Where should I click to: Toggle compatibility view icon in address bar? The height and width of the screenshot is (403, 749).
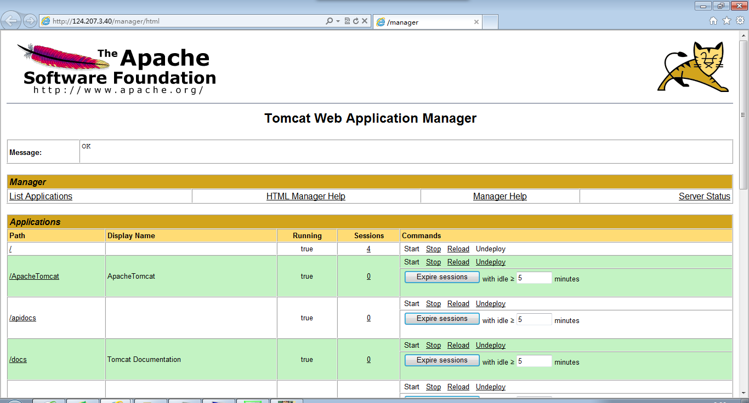click(347, 21)
